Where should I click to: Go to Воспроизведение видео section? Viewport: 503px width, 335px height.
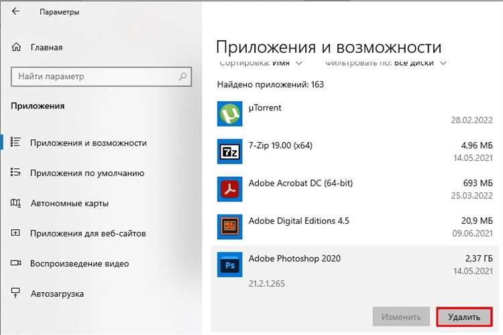tap(80, 263)
